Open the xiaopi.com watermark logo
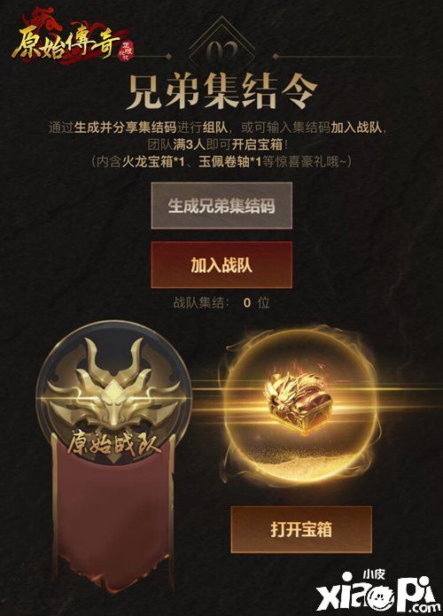Viewport: 443px width, 616px height. (379, 592)
